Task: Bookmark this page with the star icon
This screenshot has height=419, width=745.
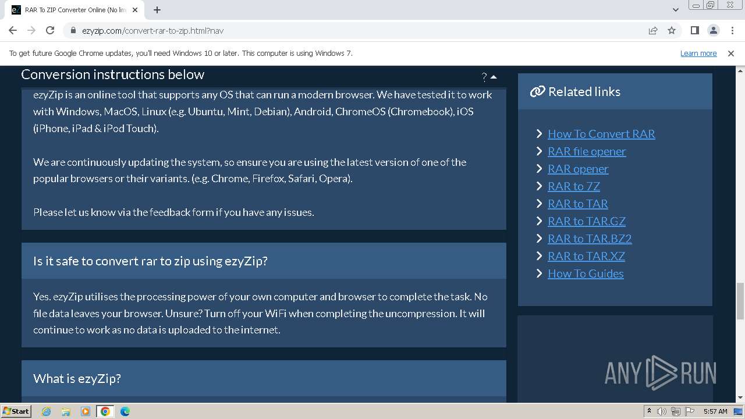Action: [x=672, y=30]
